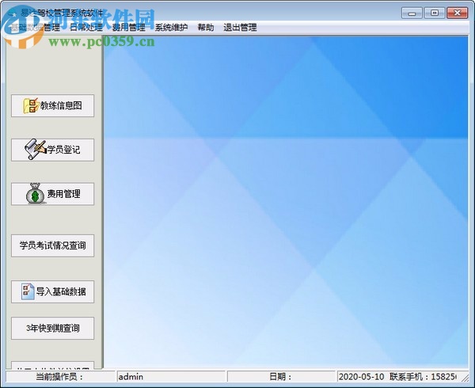
Task: Click the 导入基础数据 button label
Action: (61, 291)
